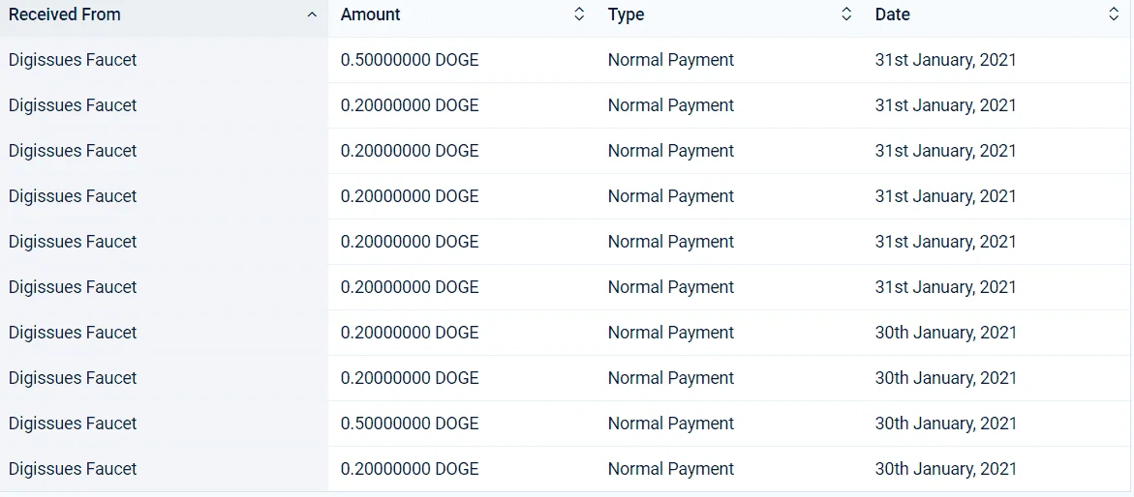1134x497 pixels.
Task: Open Digissues Faucet in the eighth row
Action: pyautogui.click(x=73, y=378)
